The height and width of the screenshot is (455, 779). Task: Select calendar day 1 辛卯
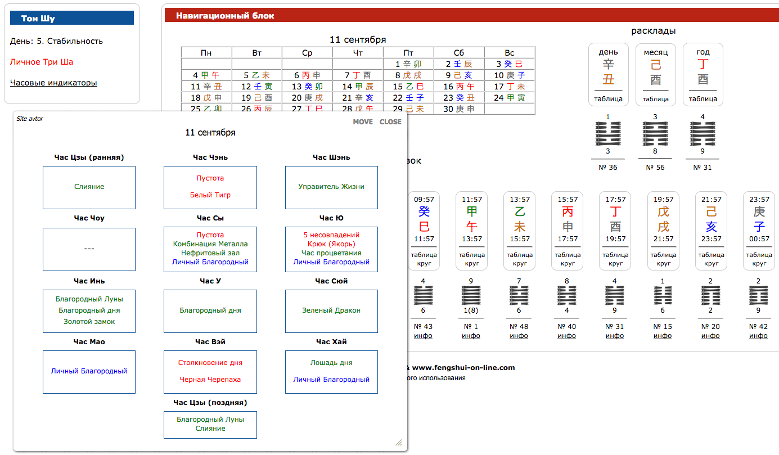[x=408, y=64]
